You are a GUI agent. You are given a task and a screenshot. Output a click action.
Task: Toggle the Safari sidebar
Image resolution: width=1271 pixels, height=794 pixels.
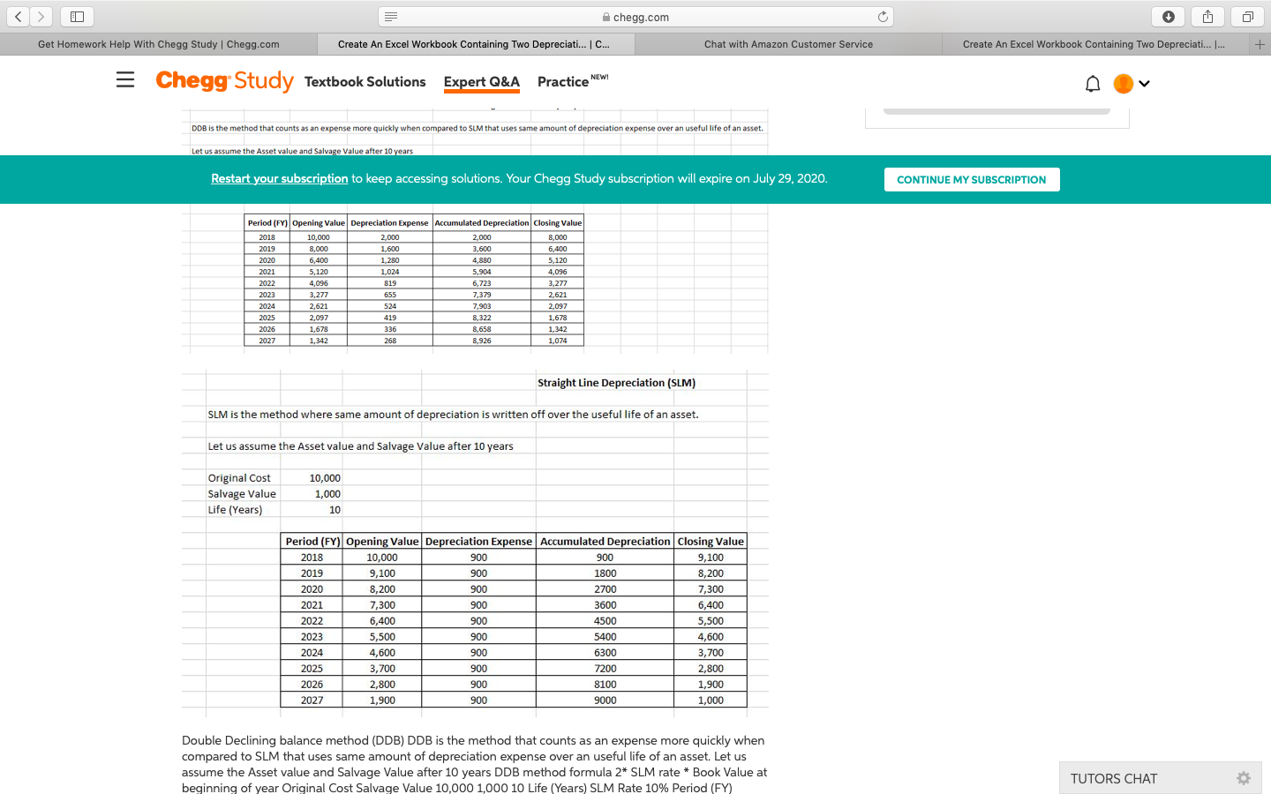point(77,16)
